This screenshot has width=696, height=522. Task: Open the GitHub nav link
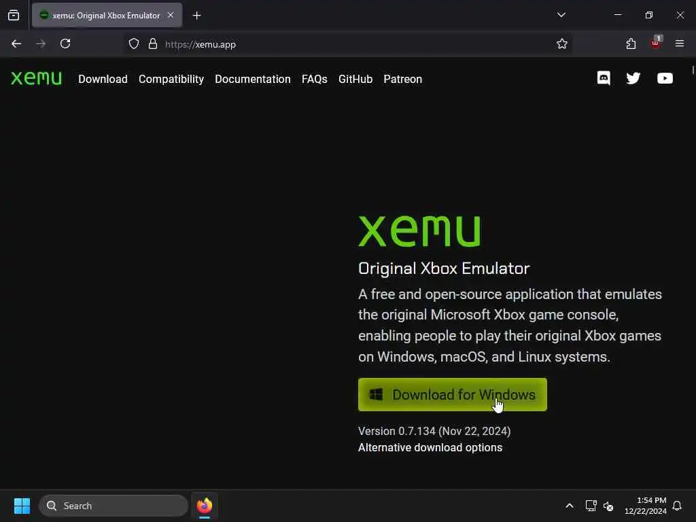pyautogui.click(x=355, y=79)
